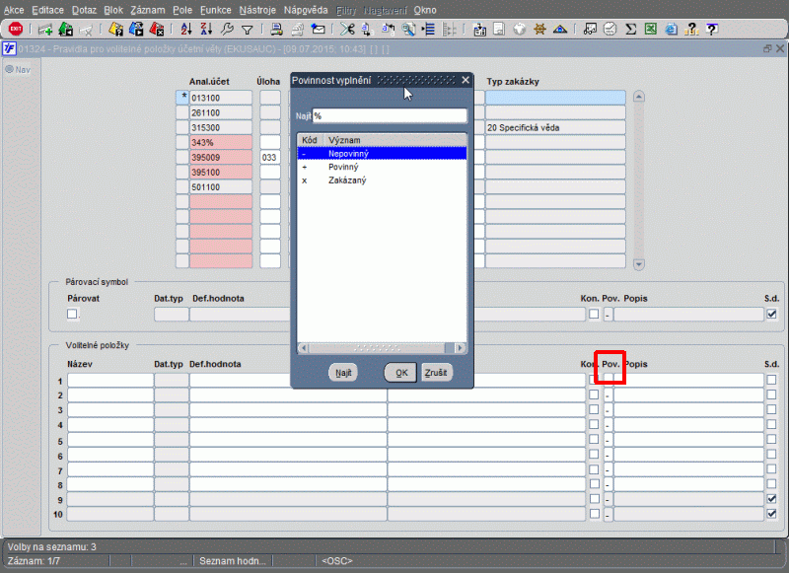The width and height of the screenshot is (789, 573).
Task: Click the Najít button in dialog
Action: tap(343, 373)
